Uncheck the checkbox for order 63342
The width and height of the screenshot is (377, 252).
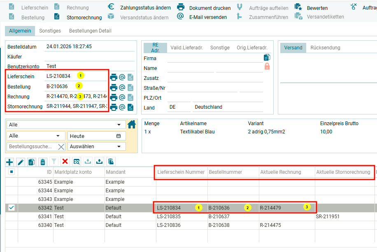click(12, 208)
